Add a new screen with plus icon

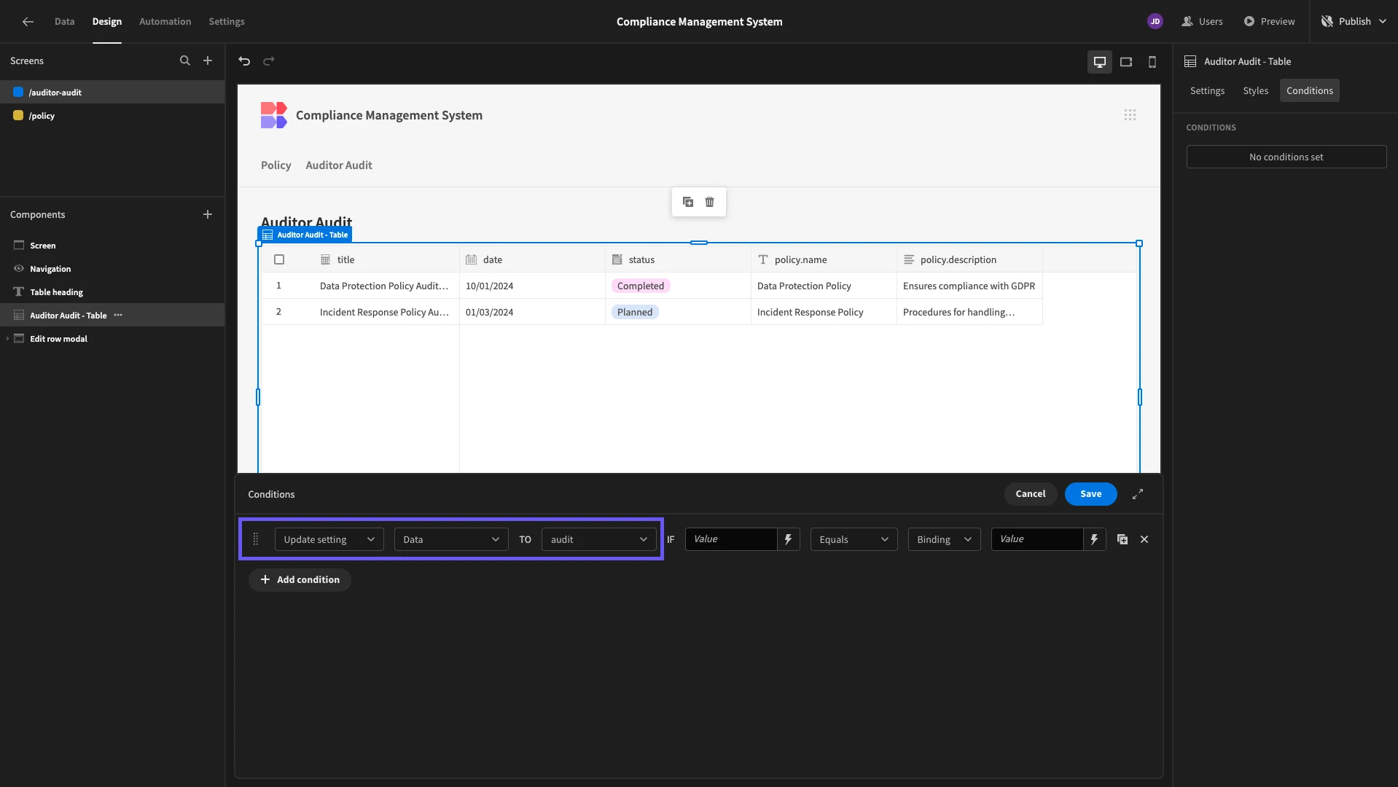click(208, 60)
